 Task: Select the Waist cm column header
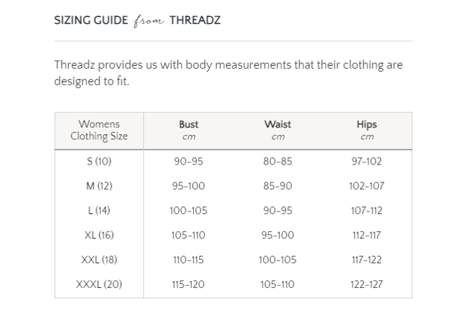278,130
